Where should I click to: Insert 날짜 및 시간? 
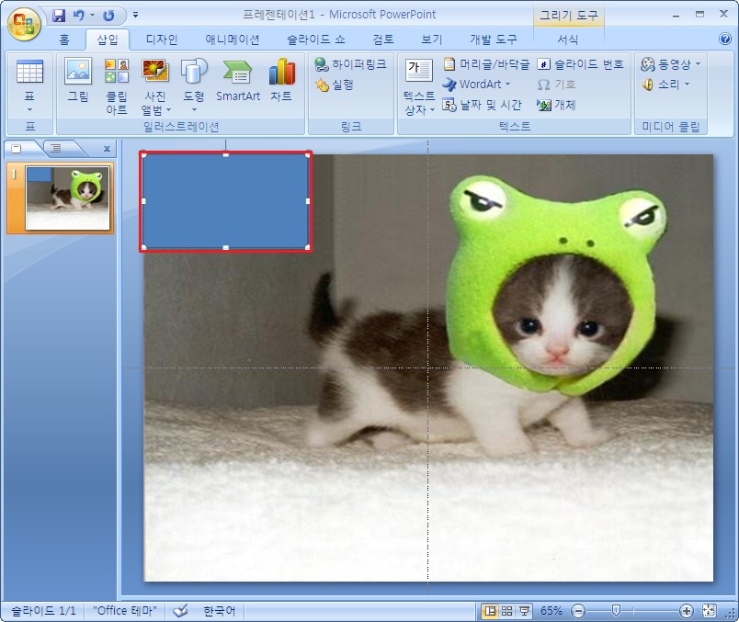482,105
